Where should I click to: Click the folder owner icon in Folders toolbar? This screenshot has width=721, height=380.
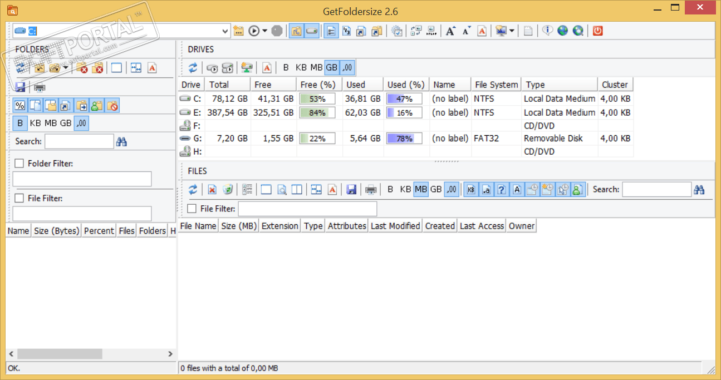[x=97, y=105]
